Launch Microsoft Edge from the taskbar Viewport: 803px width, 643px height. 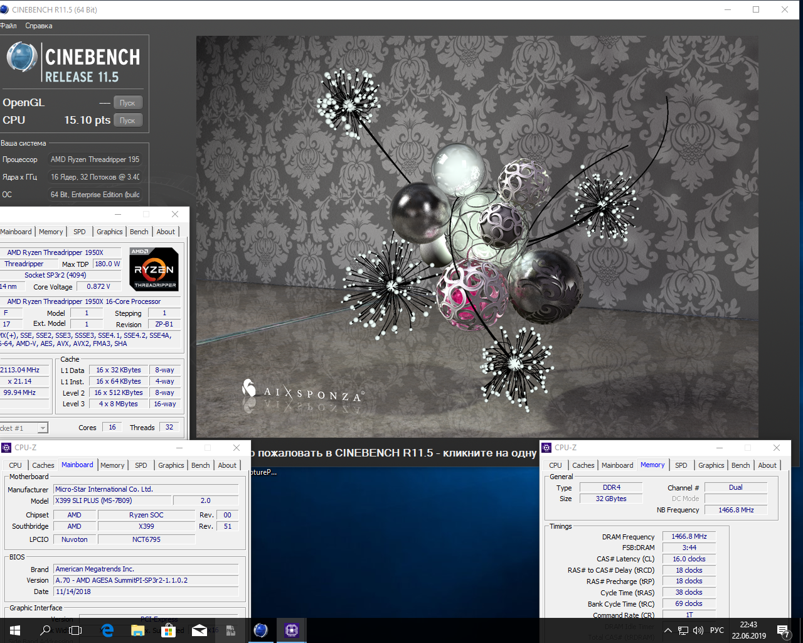click(107, 630)
